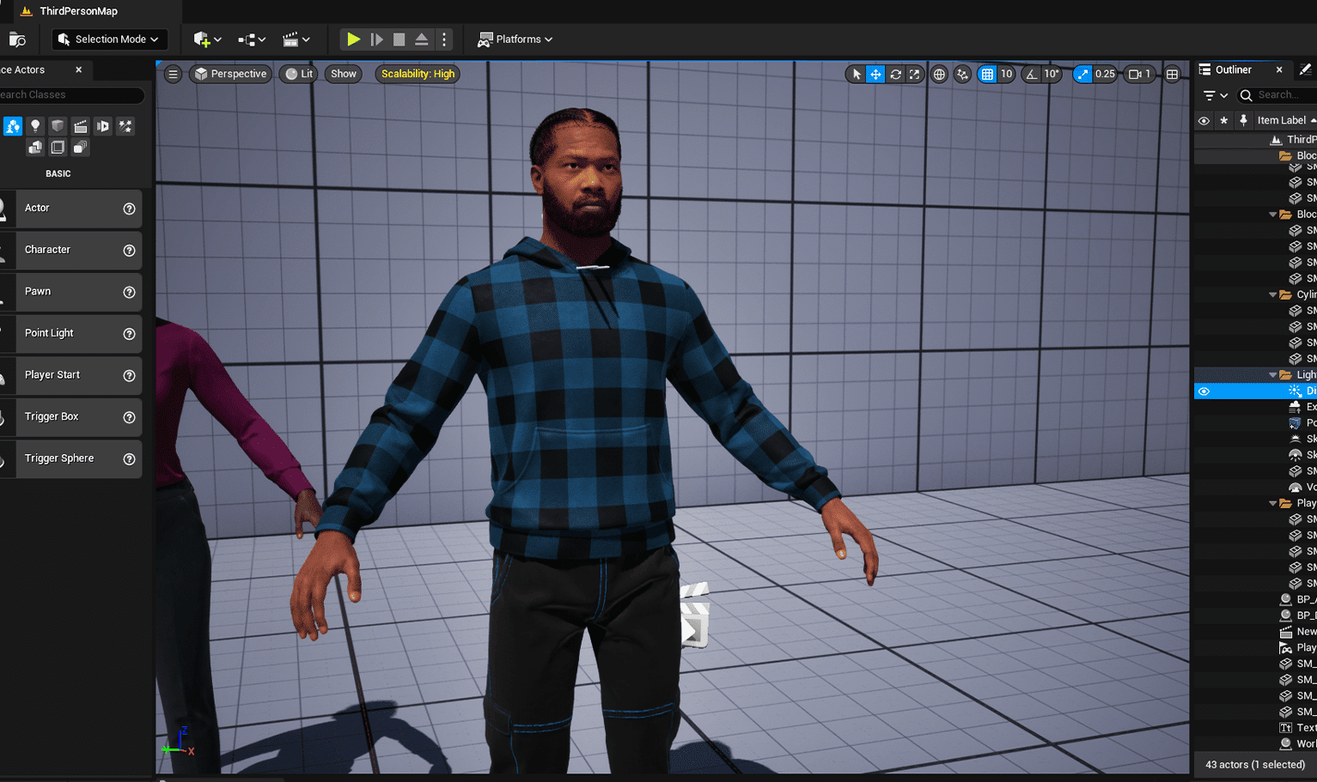This screenshot has height=782, width=1317.
Task: Open the Platforms dropdown
Action: coord(515,39)
